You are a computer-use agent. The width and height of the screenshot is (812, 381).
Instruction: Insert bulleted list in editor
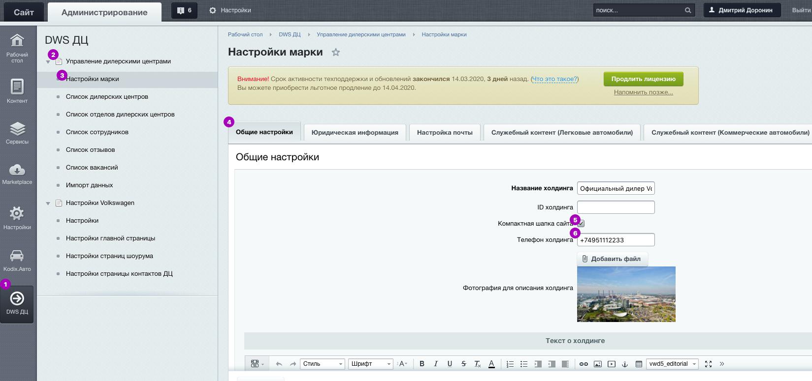(524, 364)
